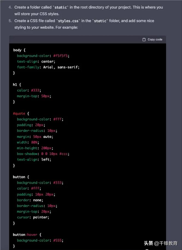182x250 pixels.
Task: Click the line 'color: #333;' under h1
Action: [29, 90]
